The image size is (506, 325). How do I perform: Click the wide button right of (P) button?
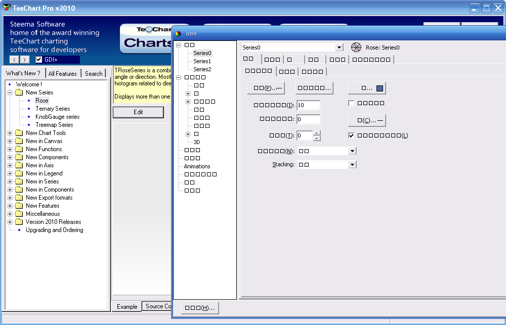(314, 88)
